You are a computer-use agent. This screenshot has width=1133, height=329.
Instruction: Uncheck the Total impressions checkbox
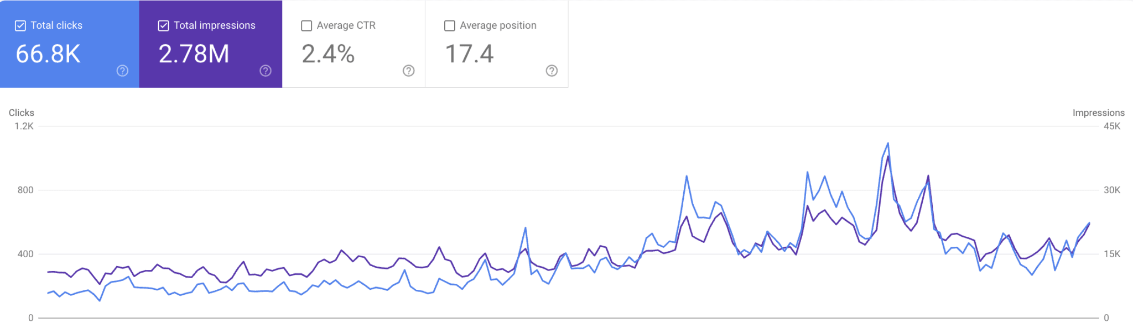pos(163,25)
